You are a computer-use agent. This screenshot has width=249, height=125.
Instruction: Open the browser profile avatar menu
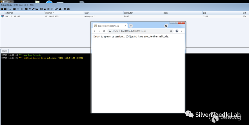(x=177, y=31)
